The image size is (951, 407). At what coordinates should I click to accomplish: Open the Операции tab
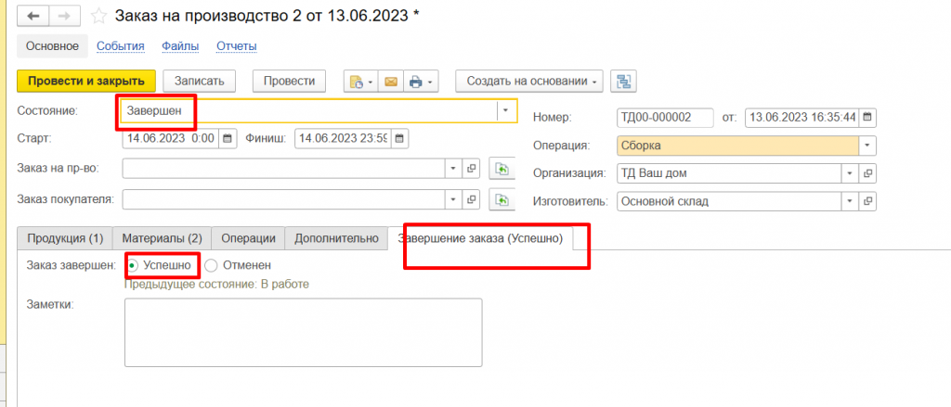(248, 238)
